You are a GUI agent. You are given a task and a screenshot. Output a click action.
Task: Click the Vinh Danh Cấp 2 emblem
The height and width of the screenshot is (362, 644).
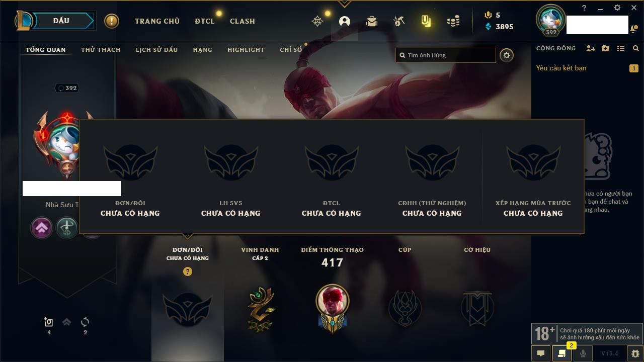[260, 309]
